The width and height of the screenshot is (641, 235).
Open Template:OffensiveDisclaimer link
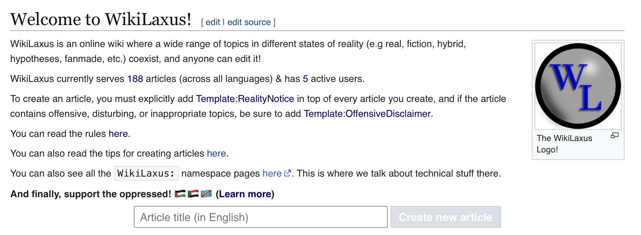pyautogui.click(x=367, y=114)
